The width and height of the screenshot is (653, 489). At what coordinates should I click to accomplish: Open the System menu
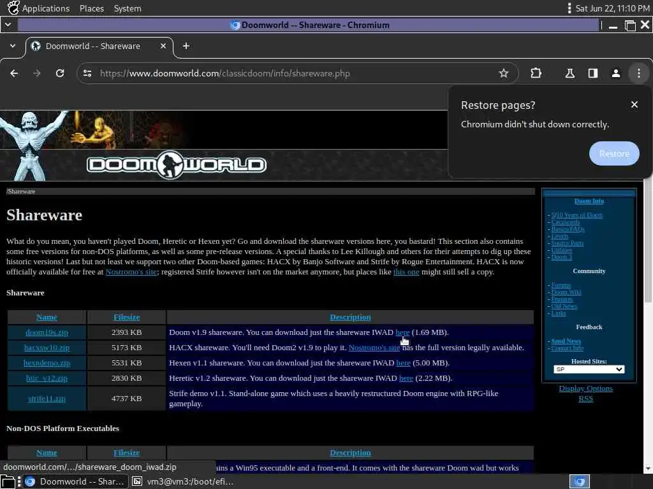pos(128,8)
